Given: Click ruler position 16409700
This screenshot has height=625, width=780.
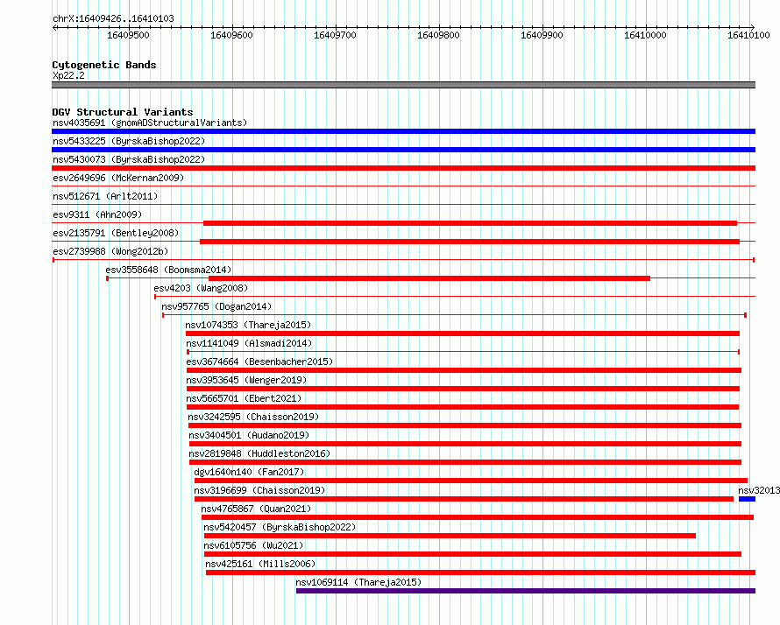Looking at the screenshot, I should (x=336, y=35).
